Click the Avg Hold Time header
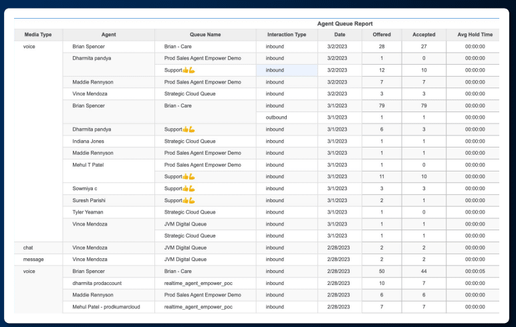This screenshot has width=516, height=327. point(475,35)
